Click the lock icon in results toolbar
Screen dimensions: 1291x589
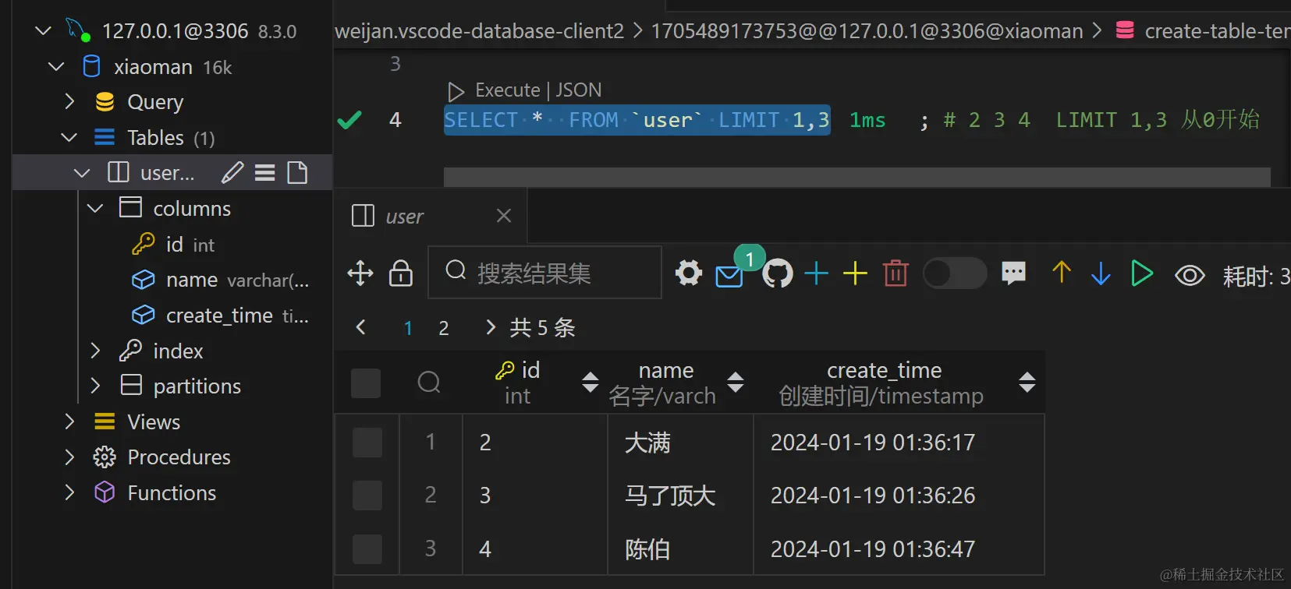(401, 273)
